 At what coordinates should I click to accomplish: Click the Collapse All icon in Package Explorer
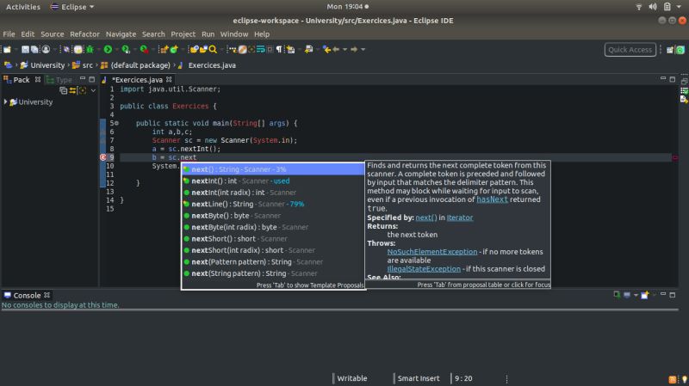pos(63,90)
